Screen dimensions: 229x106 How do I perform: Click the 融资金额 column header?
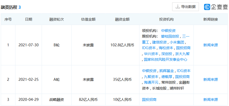point(122,19)
